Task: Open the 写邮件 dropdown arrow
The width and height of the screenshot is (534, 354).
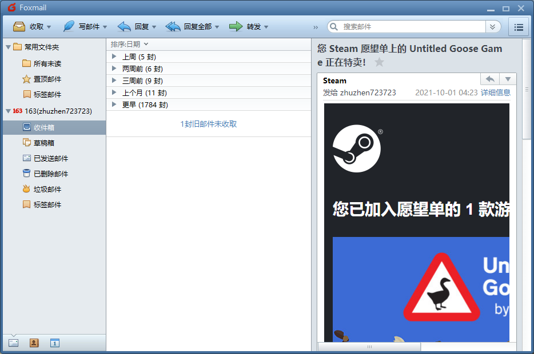Action: point(105,27)
